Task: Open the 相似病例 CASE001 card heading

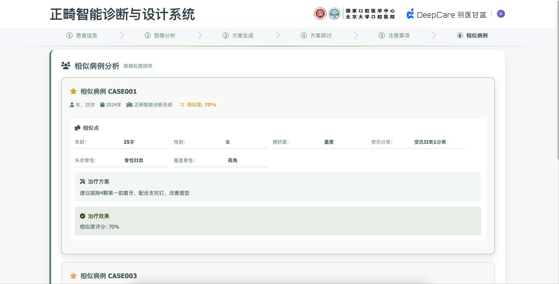Action: coord(109,92)
